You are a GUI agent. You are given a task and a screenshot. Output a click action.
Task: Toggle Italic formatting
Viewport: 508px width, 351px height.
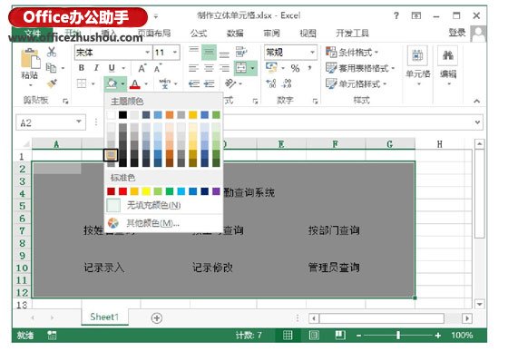pos(96,68)
